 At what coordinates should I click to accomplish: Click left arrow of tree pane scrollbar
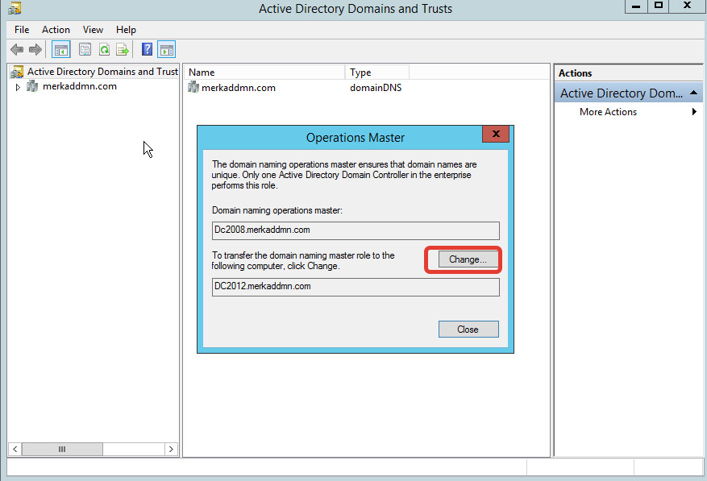point(15,449)
